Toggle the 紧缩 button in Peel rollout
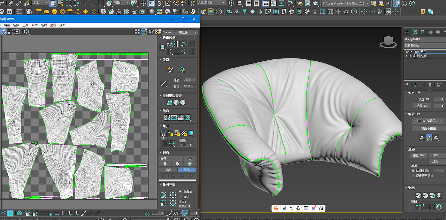The image size is (446, 220). pyautogui.click(x=187, y=170)
